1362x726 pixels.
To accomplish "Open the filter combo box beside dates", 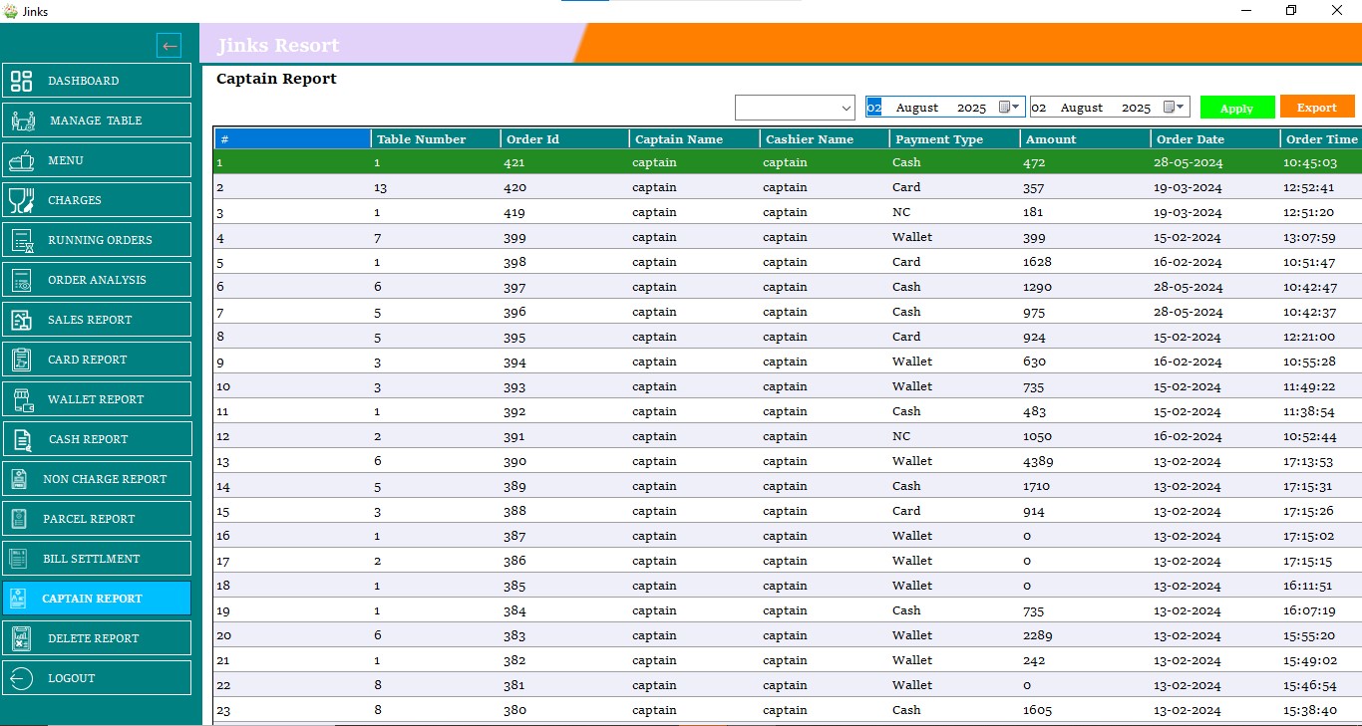I will [795, 107].
